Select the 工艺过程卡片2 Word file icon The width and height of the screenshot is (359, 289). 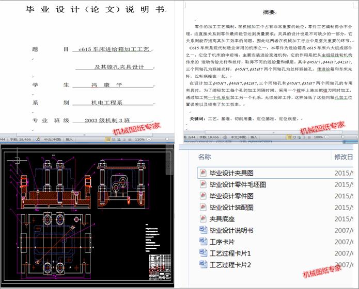[203, 264]
